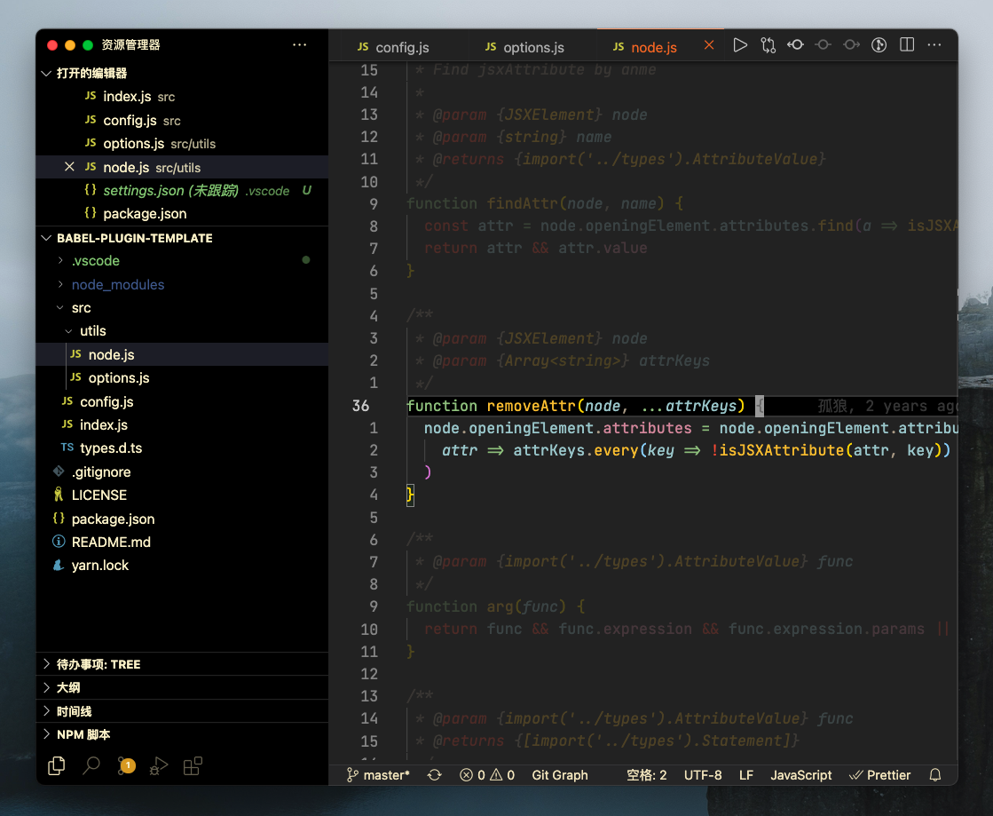This screenshot has width=993, height=816.
Task: Change end of line sequence LF
Action: (746, 775)
